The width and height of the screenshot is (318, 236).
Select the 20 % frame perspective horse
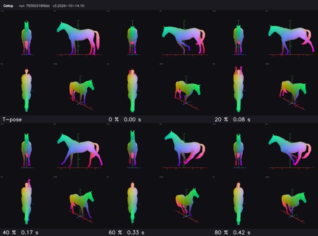click(x=293, y=93)
